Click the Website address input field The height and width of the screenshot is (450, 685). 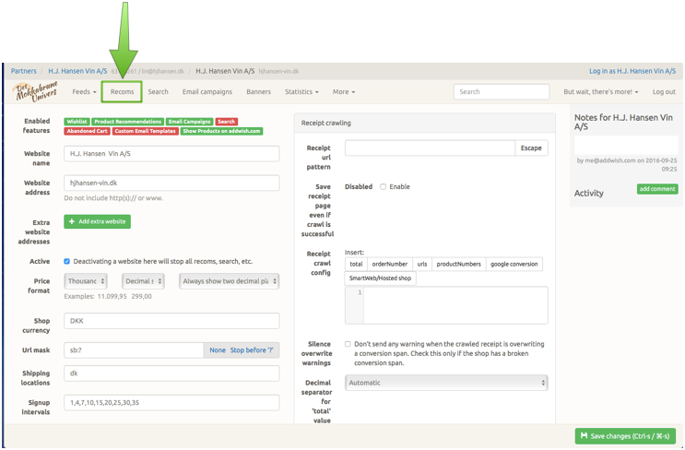[x=171, y=184]
